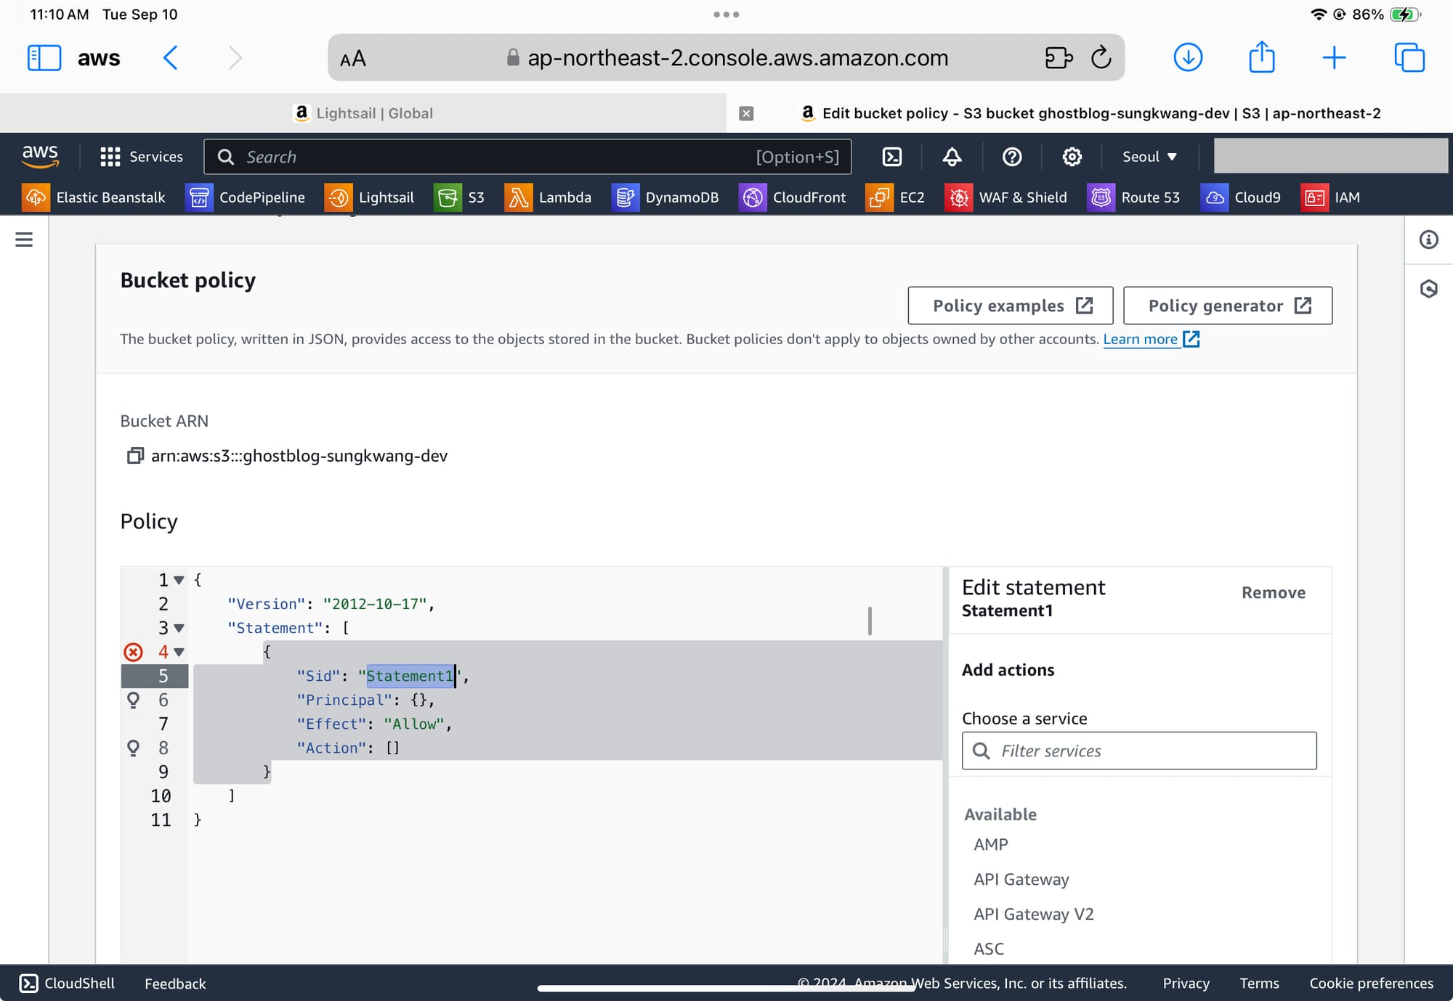Open Lambda favorite shortcut

point(548,197)
